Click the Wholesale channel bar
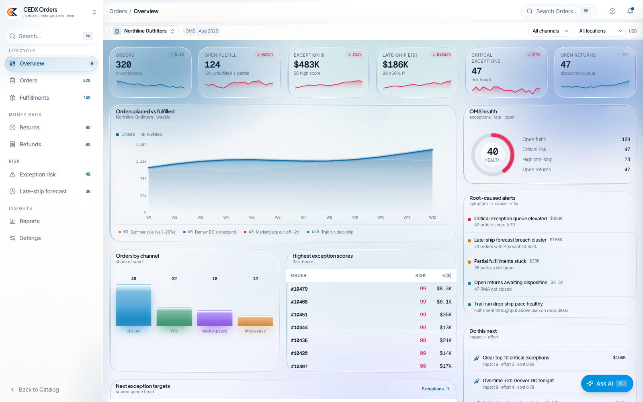Viewport: 643px width, 402px height. pos(255,321)
